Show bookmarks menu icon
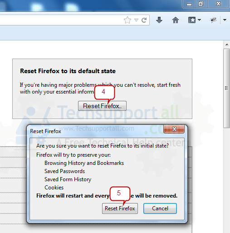 (192, 20)
